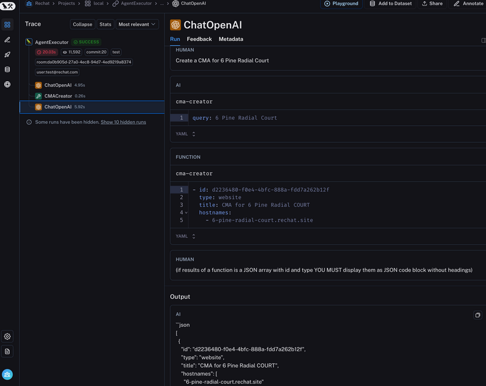Copy the AI output with copy icon
Screen dimensions: 486x386
pos(477,315)
